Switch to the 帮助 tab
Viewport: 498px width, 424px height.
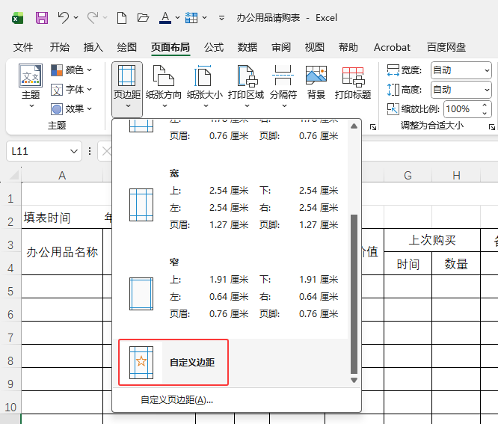(348, 47)
